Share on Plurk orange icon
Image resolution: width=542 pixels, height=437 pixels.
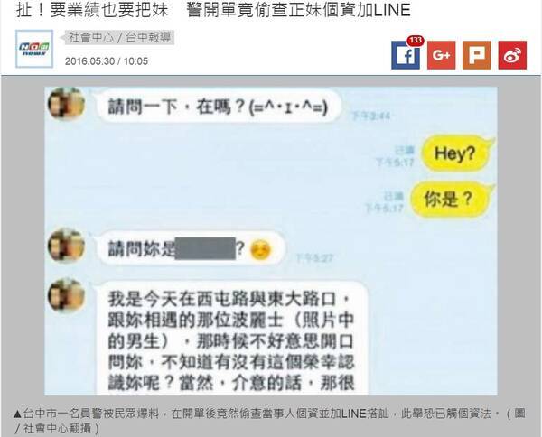(x=477, y=55)
